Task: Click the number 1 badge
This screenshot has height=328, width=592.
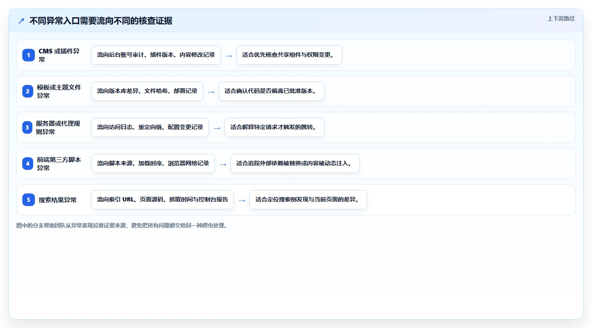Action: click(29, 55)
